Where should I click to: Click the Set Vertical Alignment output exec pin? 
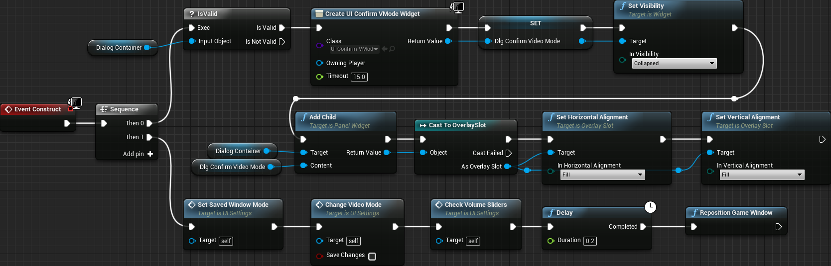point(822,139)
